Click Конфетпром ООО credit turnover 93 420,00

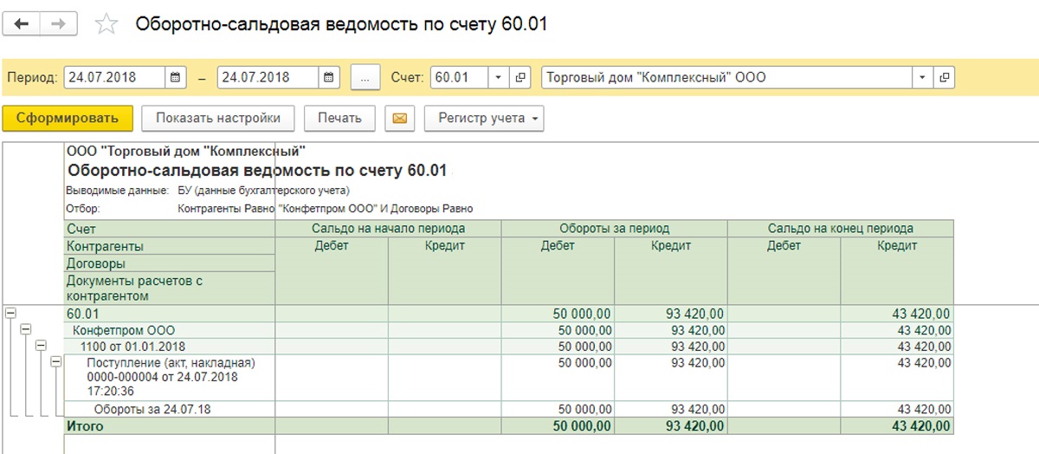coord(696,330)
